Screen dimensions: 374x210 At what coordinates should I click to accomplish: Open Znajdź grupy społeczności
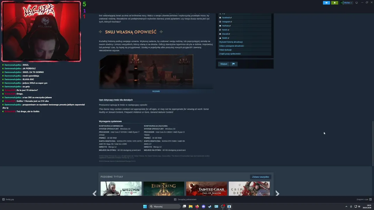[x=230, y=54]
